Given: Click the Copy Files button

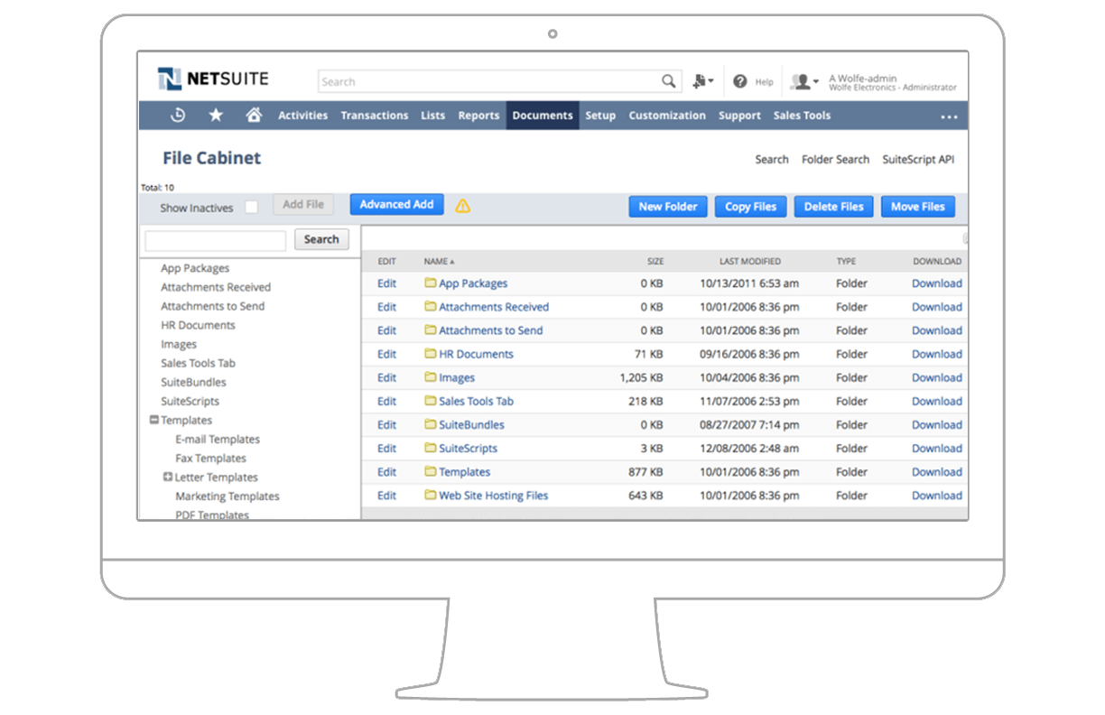Looking at the screenshot, I should click(751, 207).
